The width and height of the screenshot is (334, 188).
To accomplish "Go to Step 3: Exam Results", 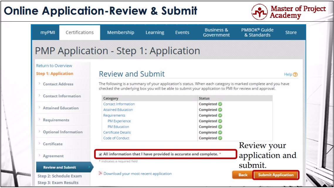I will tap(58, 183).
